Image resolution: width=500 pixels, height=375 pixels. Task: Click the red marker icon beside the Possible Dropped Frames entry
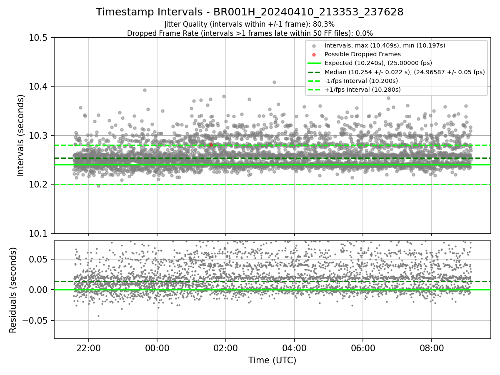pyautogui.click(x=314, y=55)
